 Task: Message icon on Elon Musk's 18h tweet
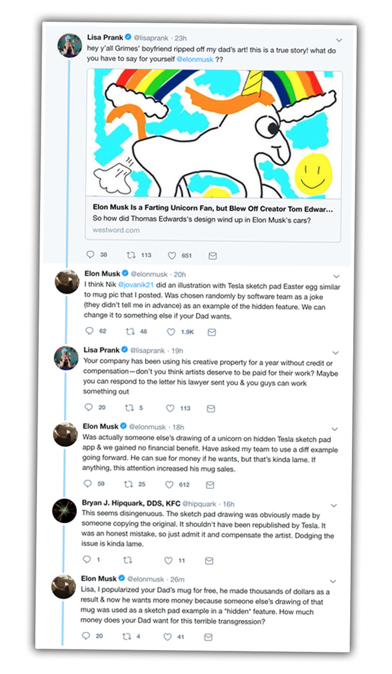click(210, 485)
